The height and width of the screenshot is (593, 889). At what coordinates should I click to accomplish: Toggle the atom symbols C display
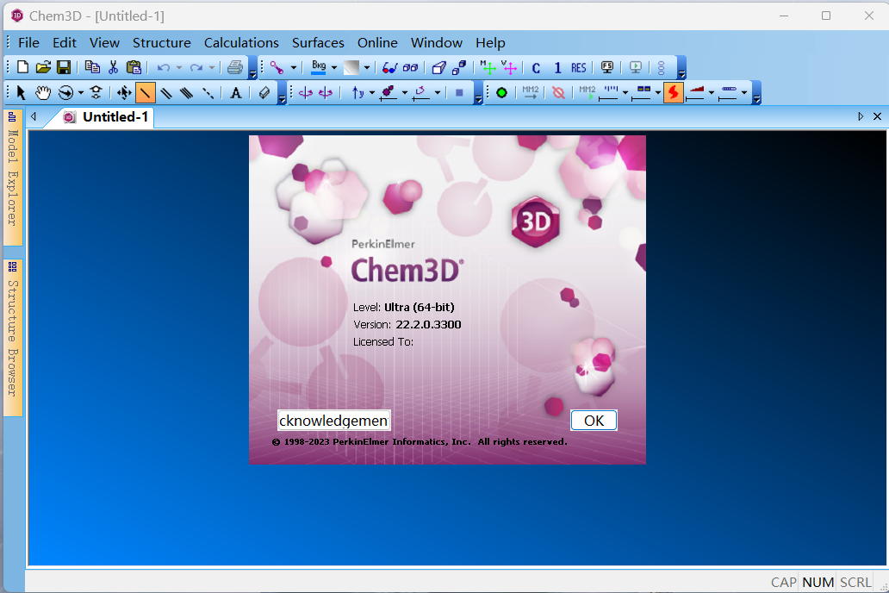coord(536,67)
